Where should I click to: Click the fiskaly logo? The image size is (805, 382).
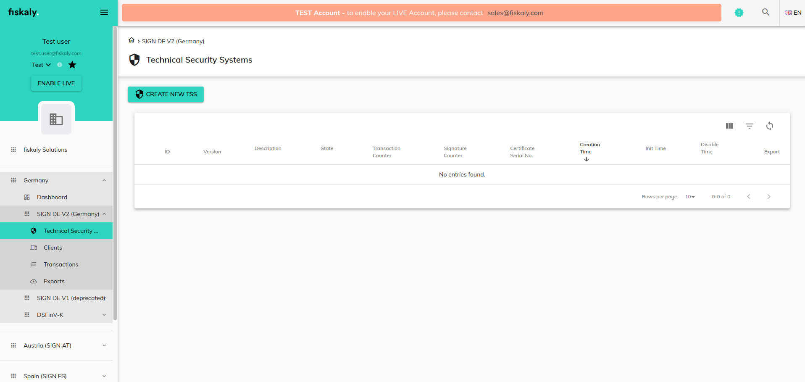pyautogui.click(x=24, y=12)
